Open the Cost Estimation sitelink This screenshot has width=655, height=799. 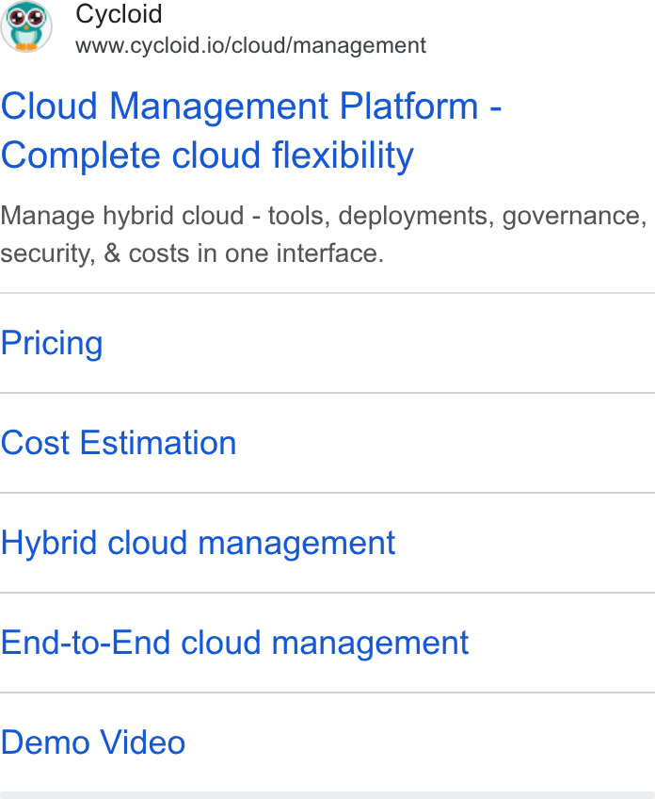tap(118, 442)
